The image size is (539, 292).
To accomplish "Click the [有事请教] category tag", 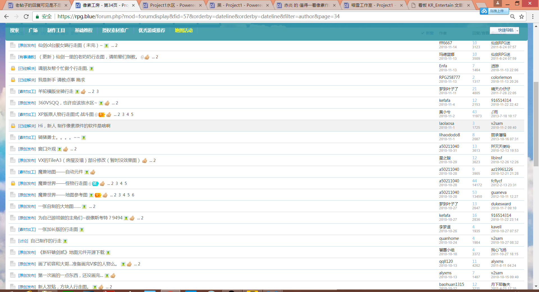I will coord(27,57).
